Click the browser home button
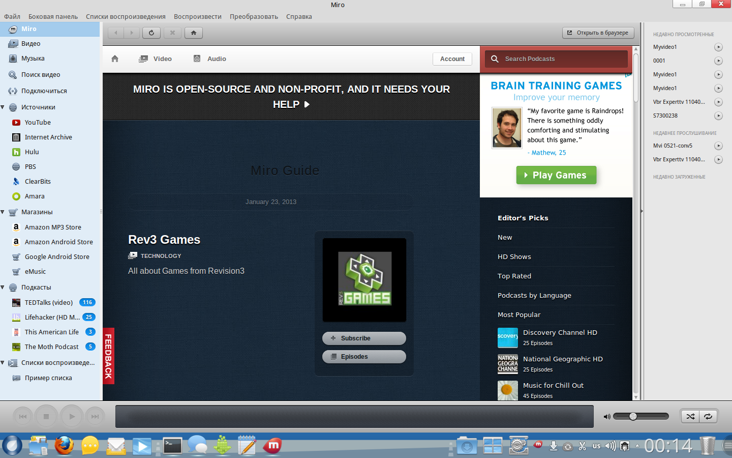 [x=193, y=33]
